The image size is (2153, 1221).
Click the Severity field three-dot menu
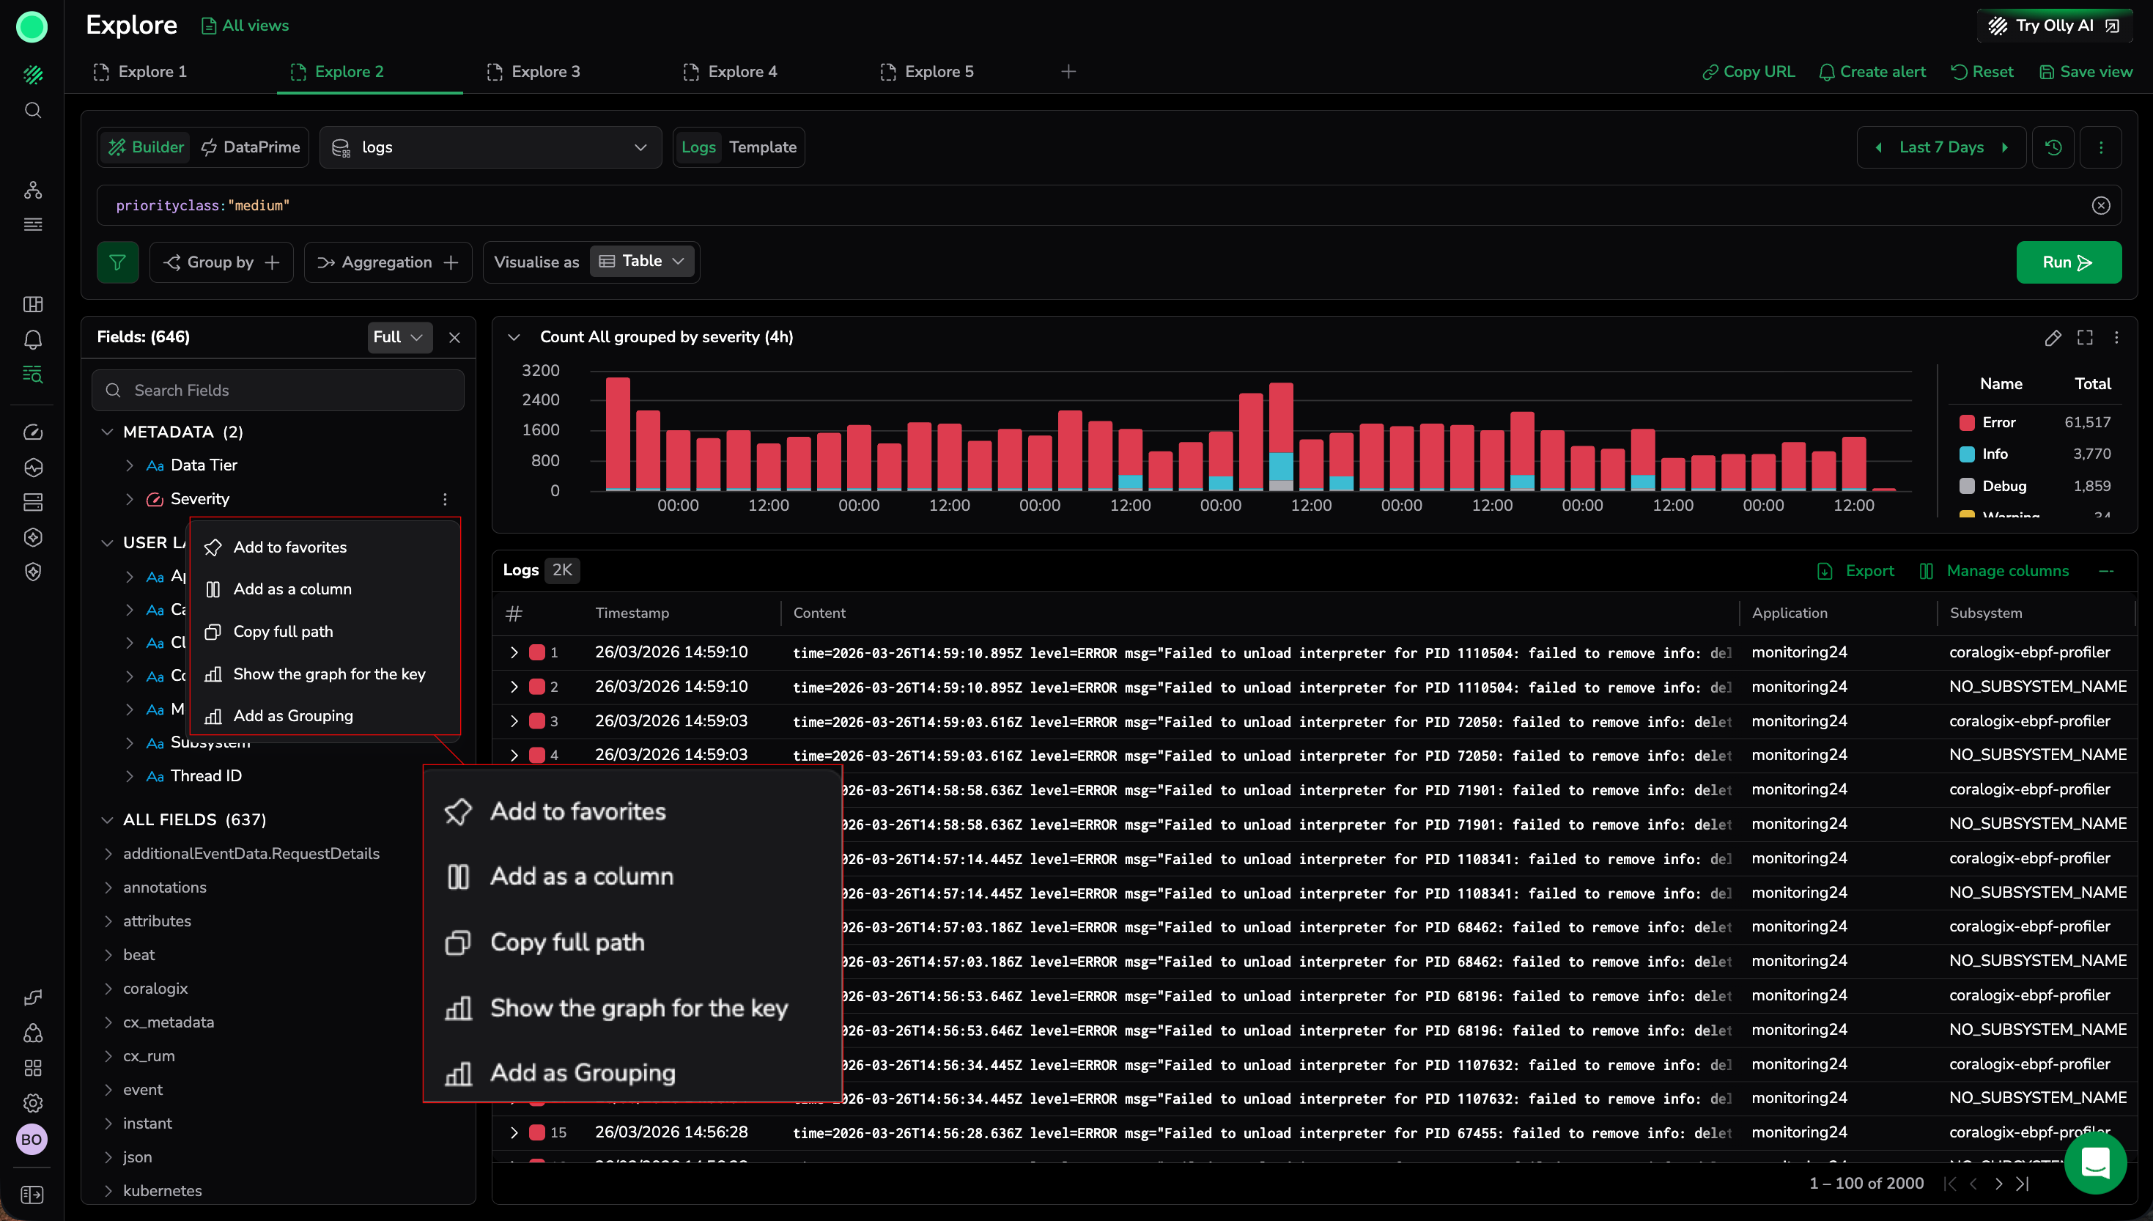pyautogui.click(x=444, y=500)
